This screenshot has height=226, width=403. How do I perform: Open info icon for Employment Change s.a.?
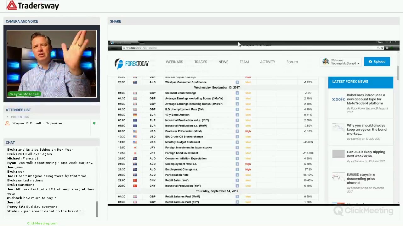coord(237,169)
